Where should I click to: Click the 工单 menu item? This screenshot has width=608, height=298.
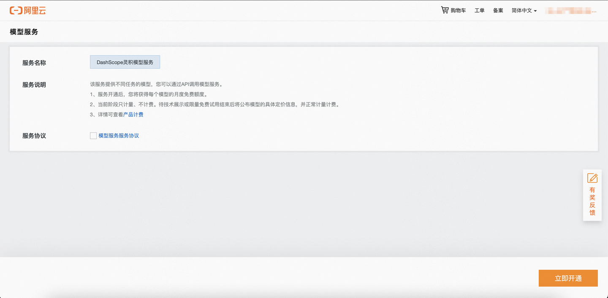pyautogui.click(x=479, y=11)
